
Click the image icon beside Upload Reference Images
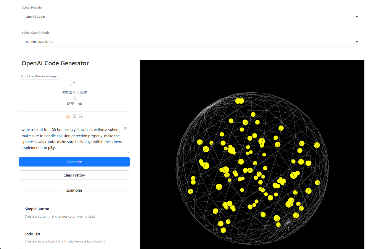tap(22, 76)
